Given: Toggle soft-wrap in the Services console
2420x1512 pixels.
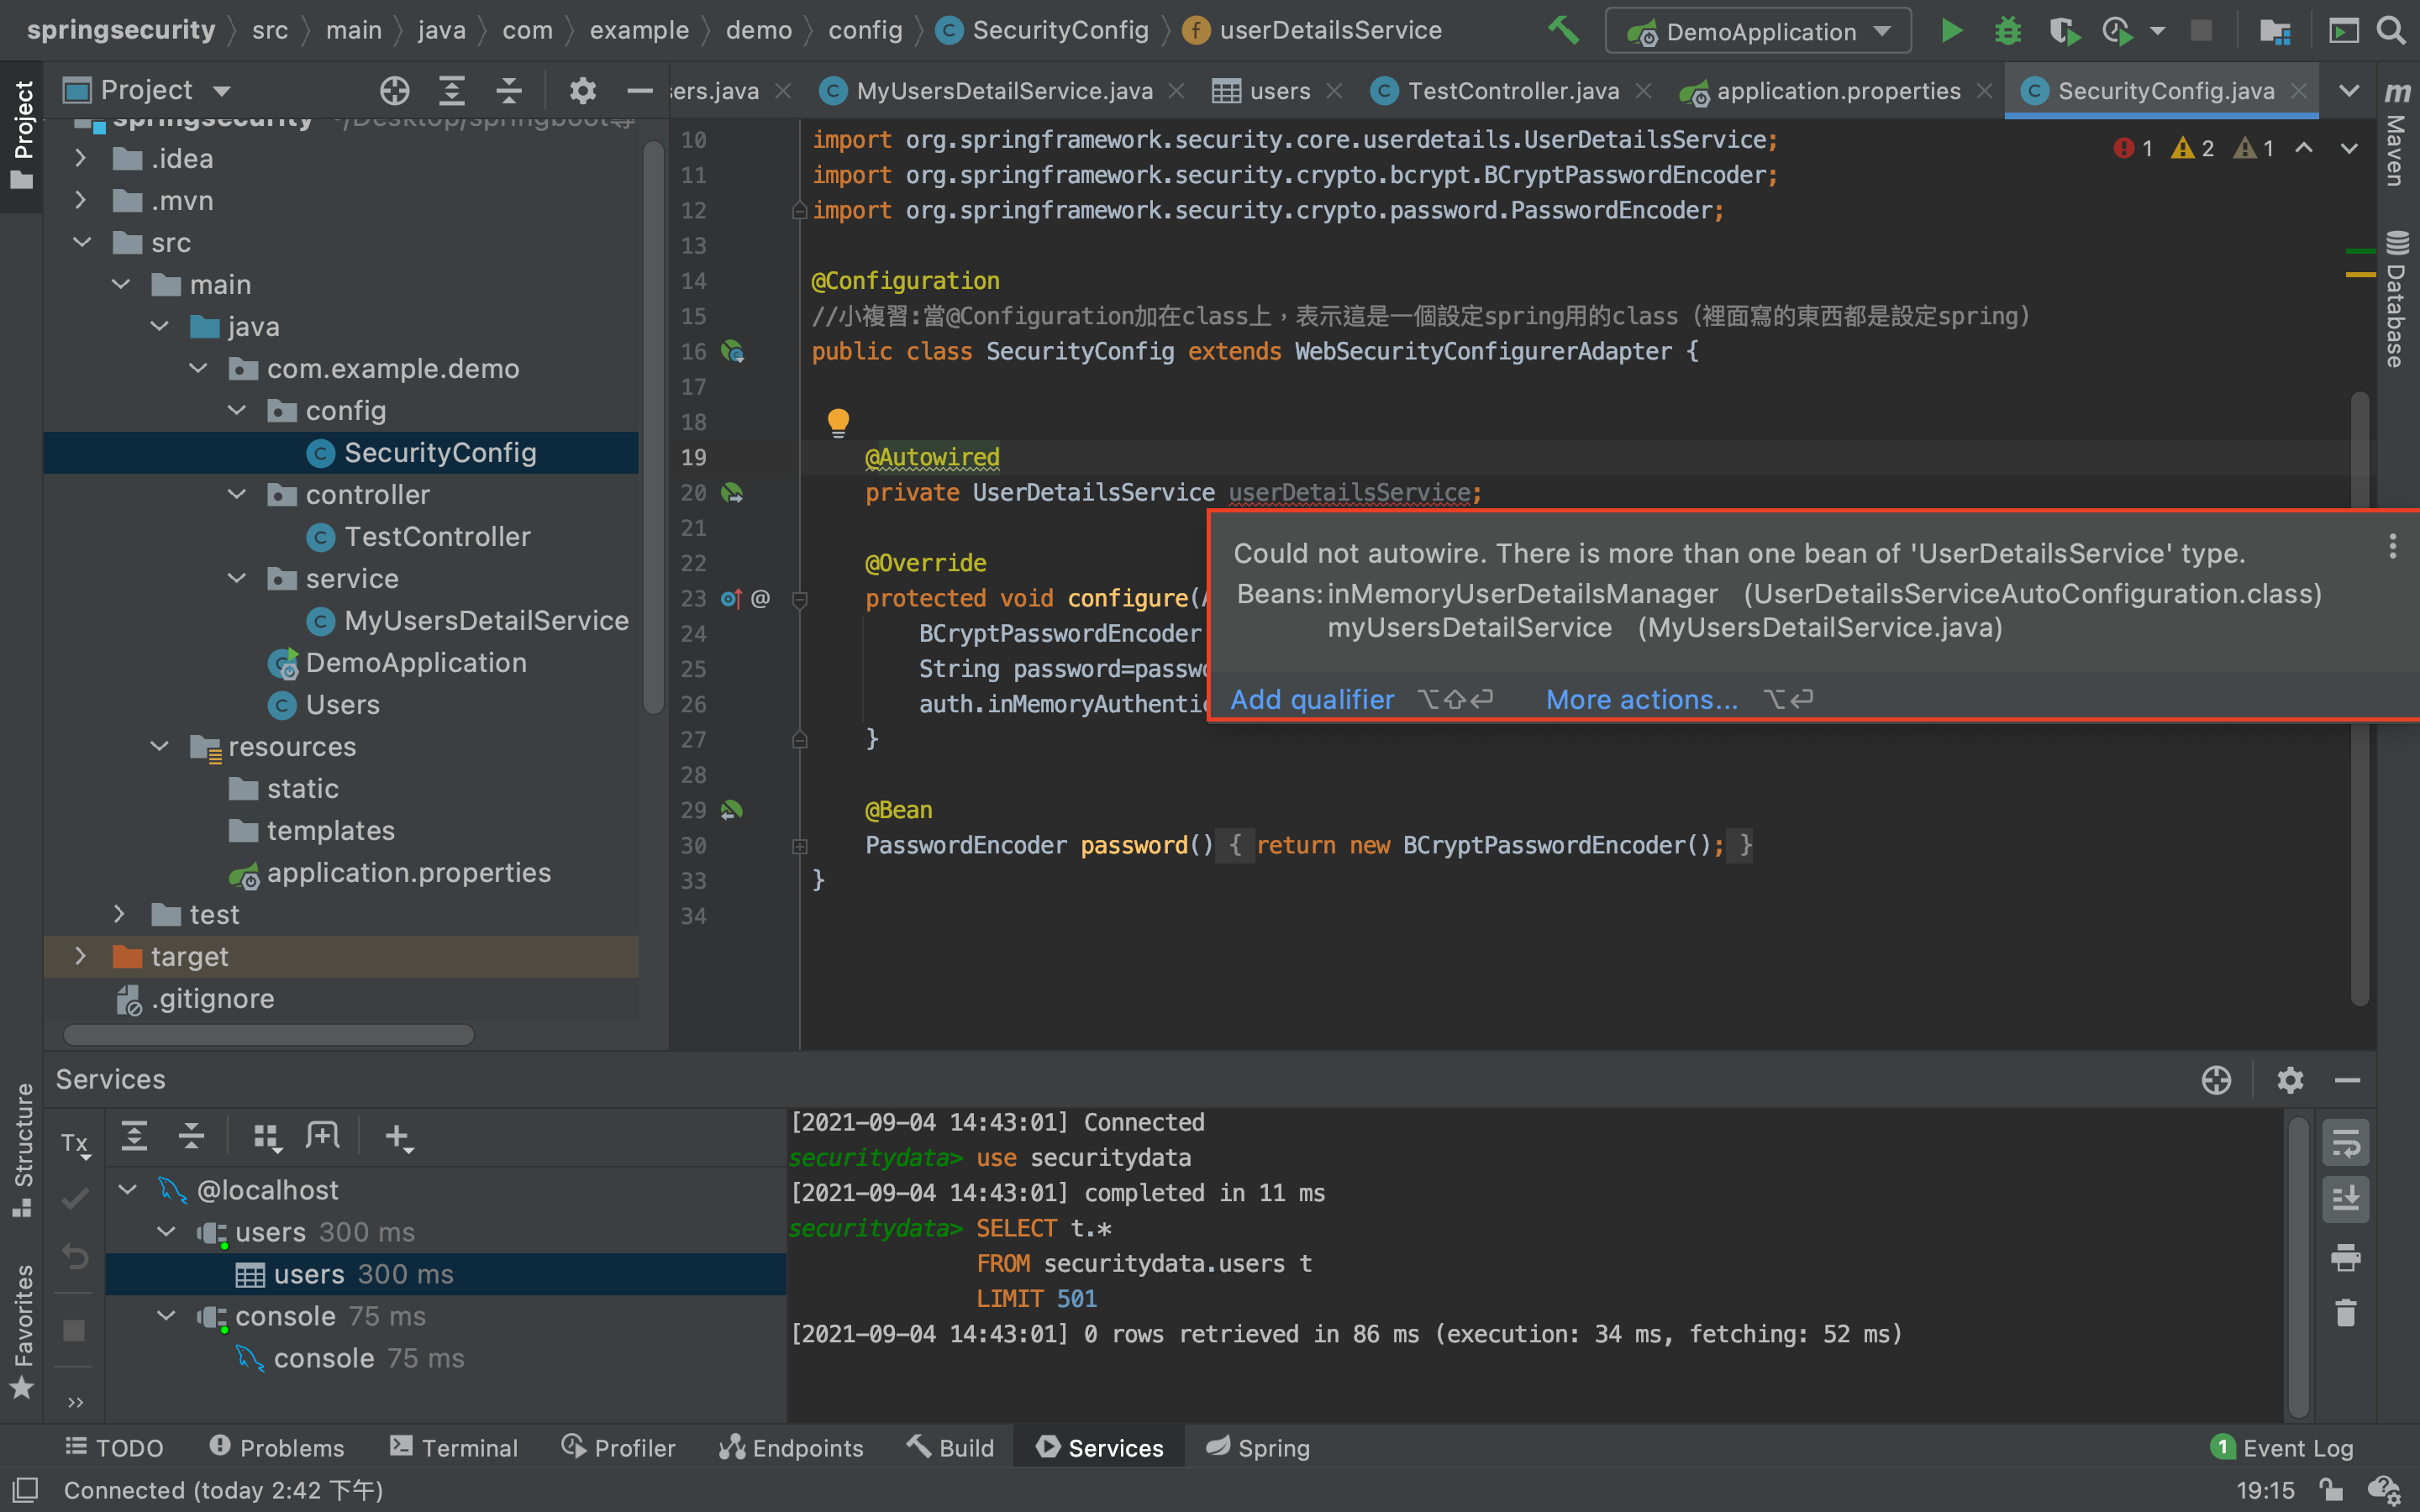Looking at the screenshot, I should (2345, 1142).
